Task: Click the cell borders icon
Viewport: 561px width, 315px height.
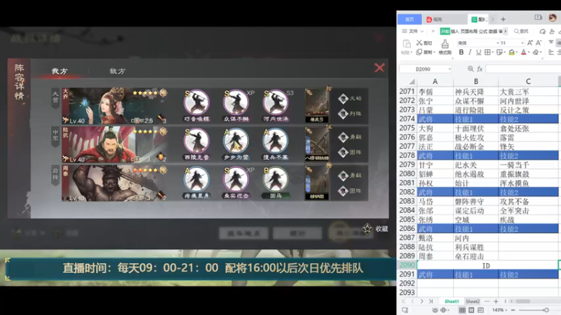Action: click(x=487, y=52)
